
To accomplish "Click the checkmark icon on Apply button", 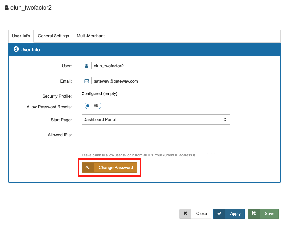I will (219, 213).
